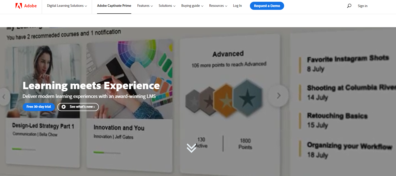This screenshot has height=176, width=396.
Task: Open the Resources dropdown
Action: [x=218, y=6]
